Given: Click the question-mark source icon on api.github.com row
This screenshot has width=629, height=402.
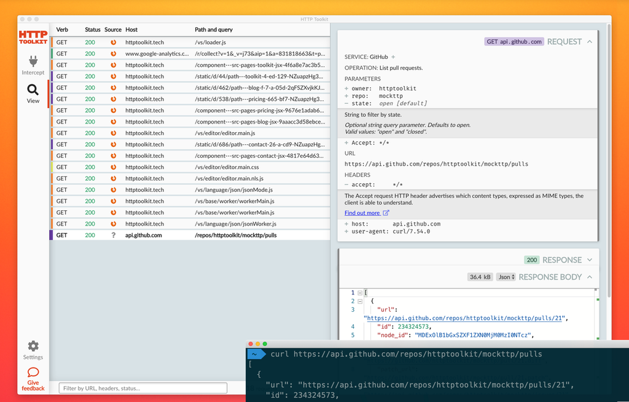Looking at the screenshot, I should click(x=113, y=234).
